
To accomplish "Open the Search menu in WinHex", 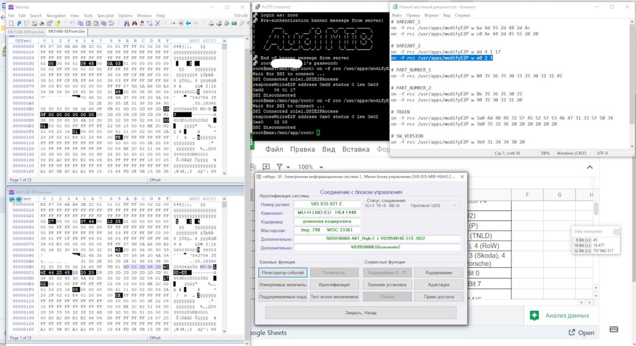I will 36,15.
